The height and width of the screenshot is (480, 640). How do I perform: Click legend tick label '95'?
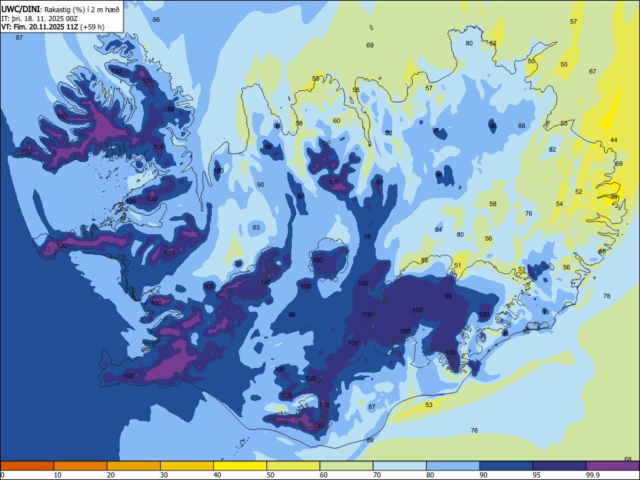click(x=537, y=475)
